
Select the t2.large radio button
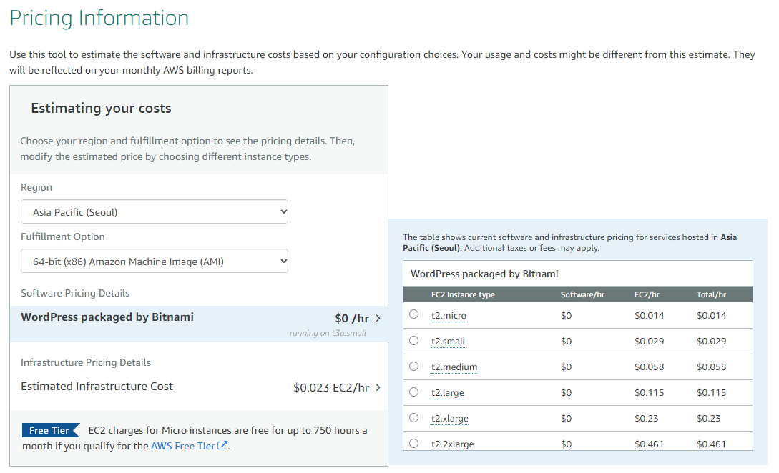click(x=414, y=392)
